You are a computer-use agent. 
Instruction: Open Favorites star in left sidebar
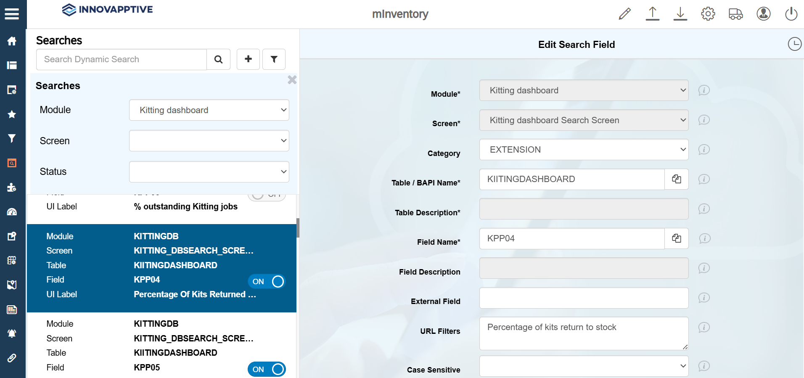click(12, 114)
